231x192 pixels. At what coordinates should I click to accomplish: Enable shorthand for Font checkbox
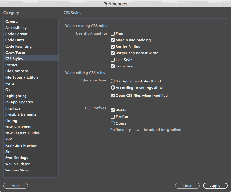113,34
